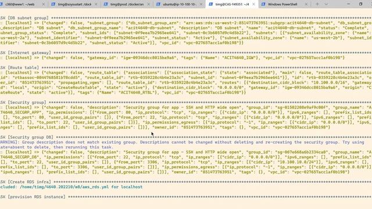Close the timg@soyoustart tab

pyautogui.click(x=96, y=4)
